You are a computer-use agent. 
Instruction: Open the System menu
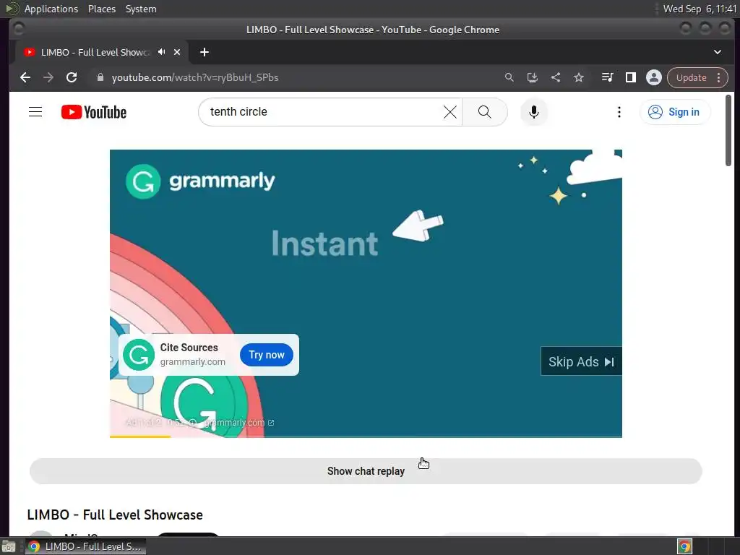[x=141, y=9]
